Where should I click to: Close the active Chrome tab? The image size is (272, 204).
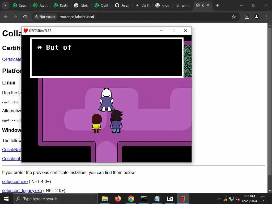(x=208, y=6)
